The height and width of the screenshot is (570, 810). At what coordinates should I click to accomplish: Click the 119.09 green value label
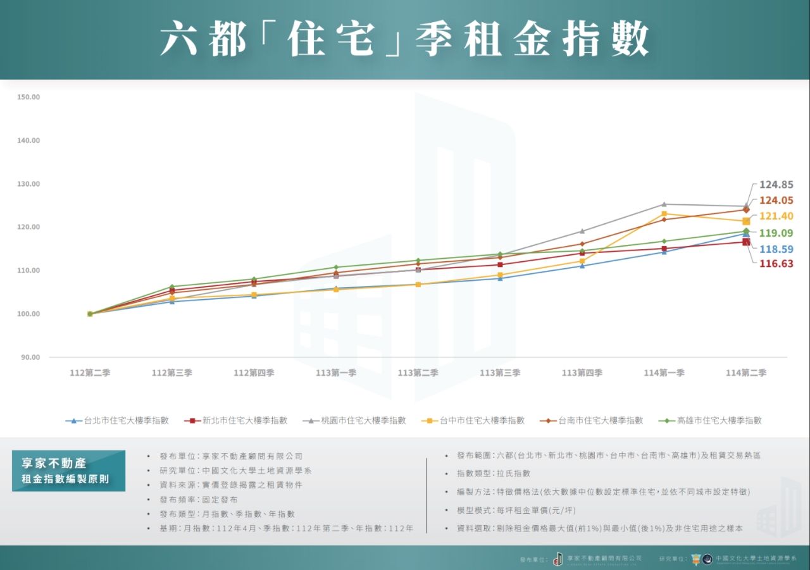click(776, 233)
